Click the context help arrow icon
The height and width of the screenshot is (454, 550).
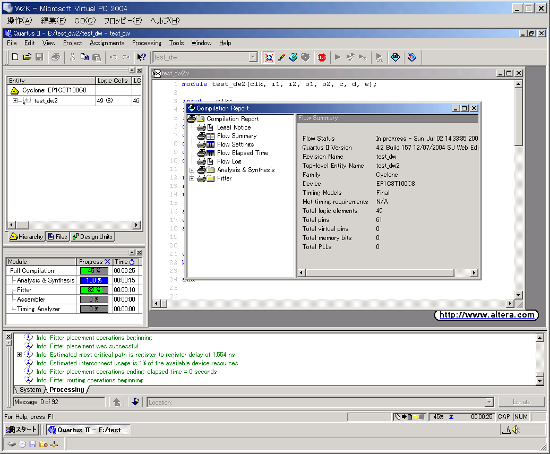141,57
